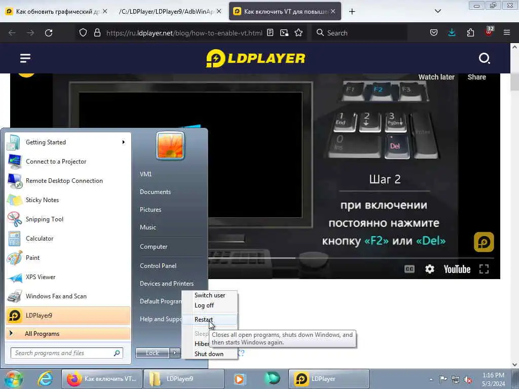Open Documents from Start menu
Screen dimensions: 519x389
tap(155, 192)
